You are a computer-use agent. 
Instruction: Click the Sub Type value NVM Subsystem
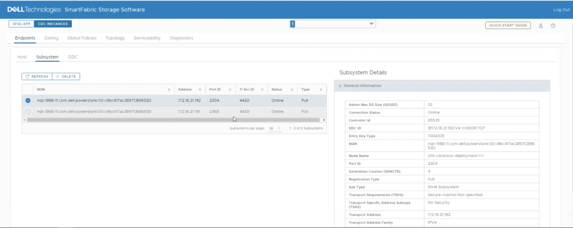point(443,187)
